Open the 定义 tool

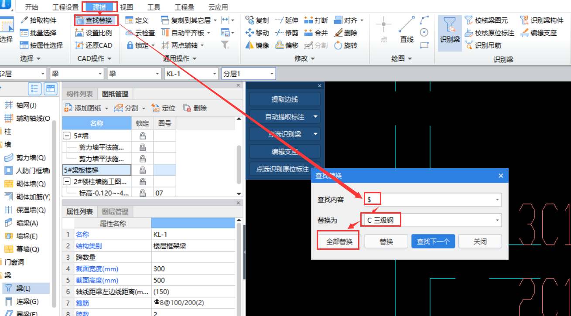[137, 20]
